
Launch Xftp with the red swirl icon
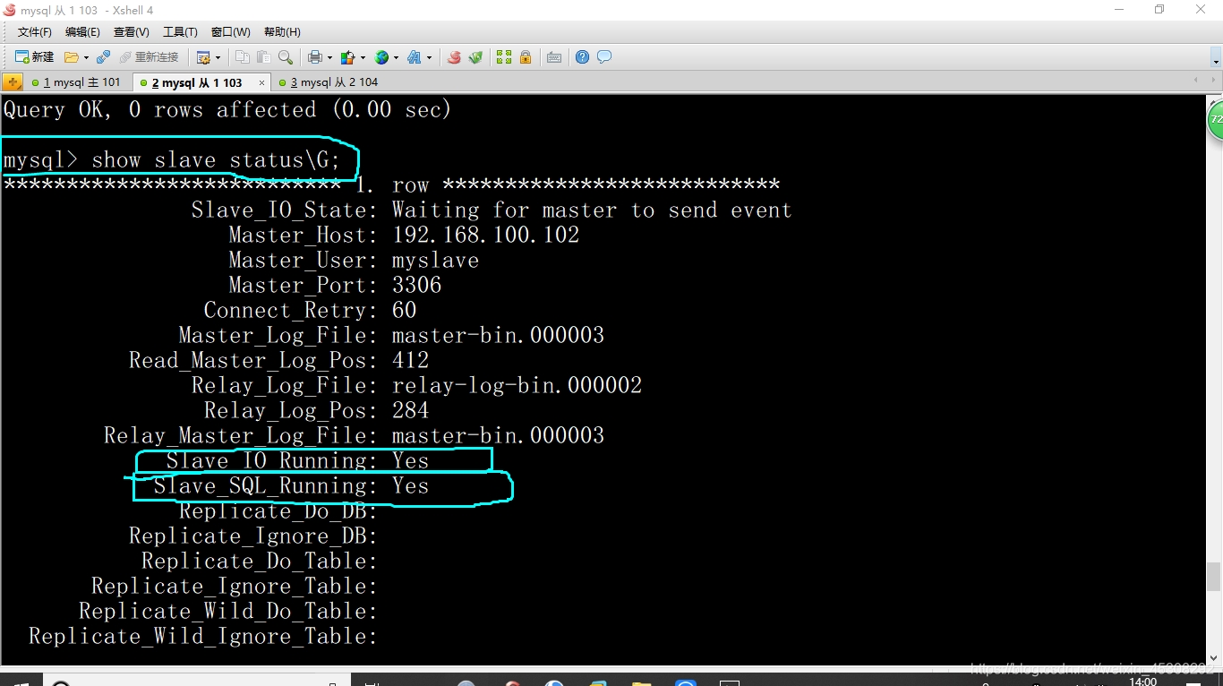(454, 57)
